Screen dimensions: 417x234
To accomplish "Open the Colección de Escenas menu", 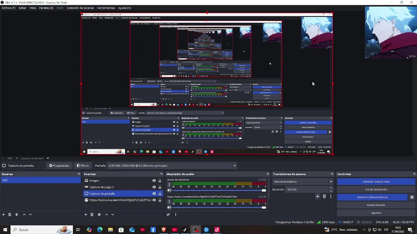I will 80,8.
